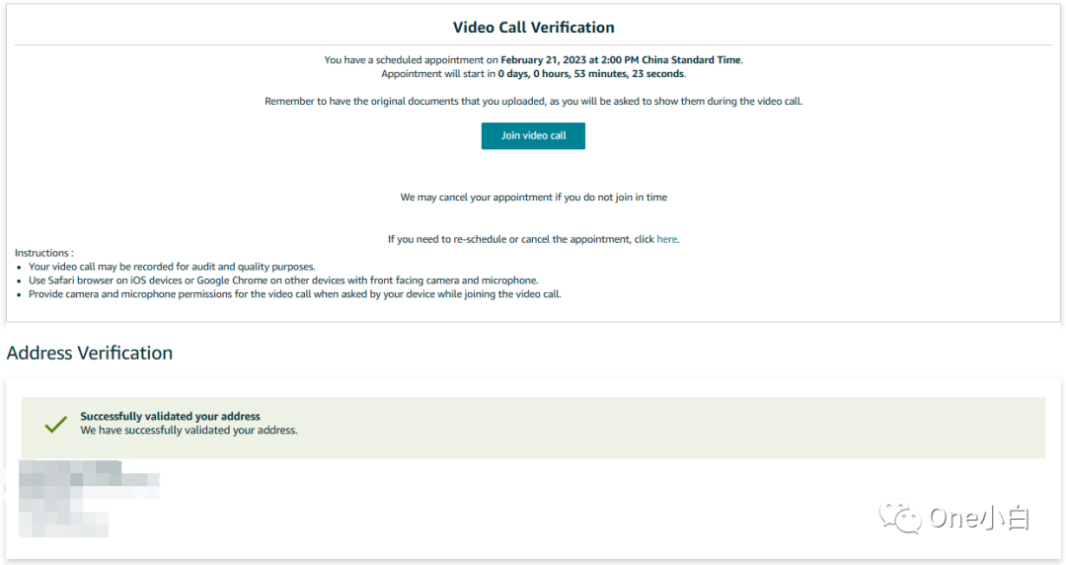This screenshot has height=565, width=1066.
Task: Select the green address validated checkmark icon
Action: click(x=55, y=424)
